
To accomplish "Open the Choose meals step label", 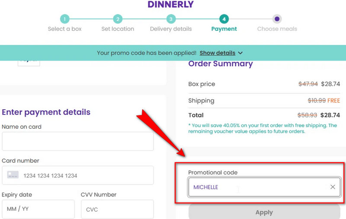I will pyautogui.click(x=277, y=29).
